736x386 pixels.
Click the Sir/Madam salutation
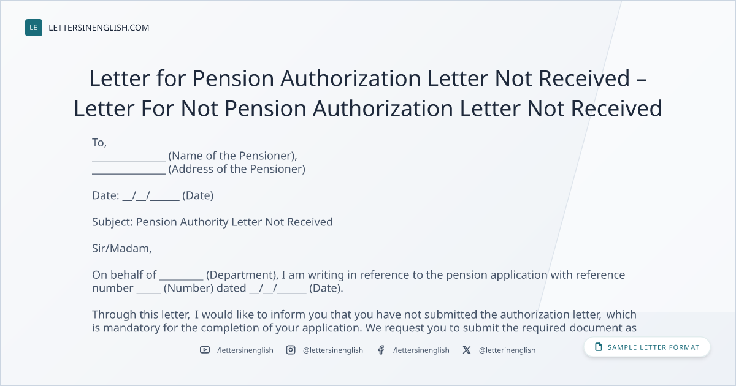click(121, 249)
